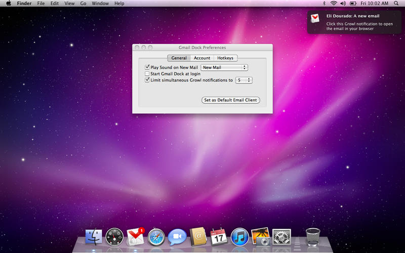Open the Dashboard gauge icon in Dock
This screenshot has height=253, width=405.
click(114, 236)
